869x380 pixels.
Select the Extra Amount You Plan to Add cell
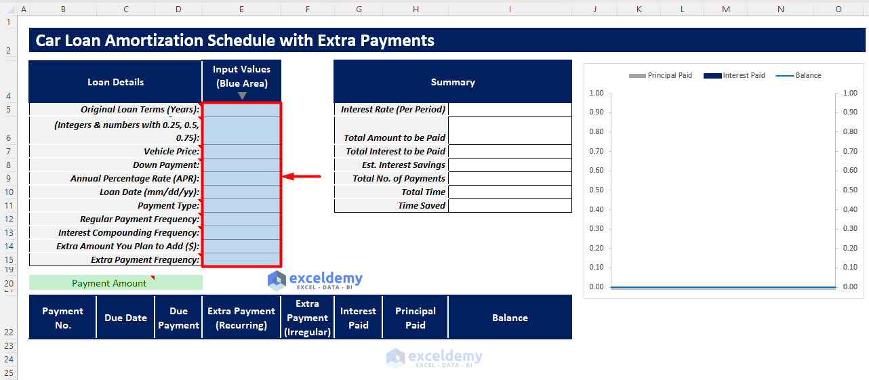click(241, 246)
